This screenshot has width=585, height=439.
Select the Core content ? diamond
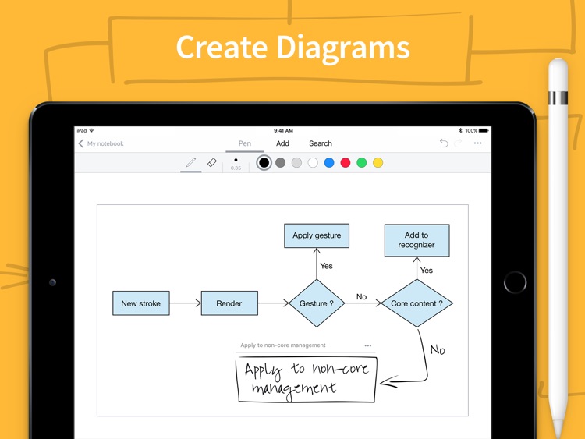pyautogui.click(x=417, y=303)
